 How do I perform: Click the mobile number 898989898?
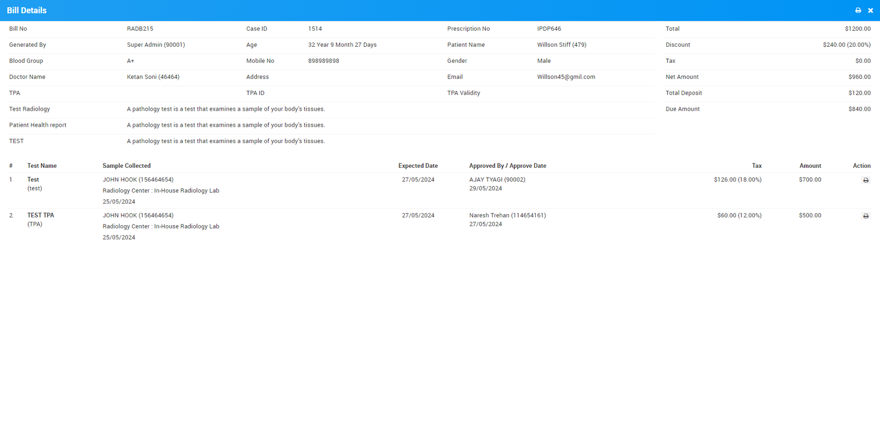[323, 61]
